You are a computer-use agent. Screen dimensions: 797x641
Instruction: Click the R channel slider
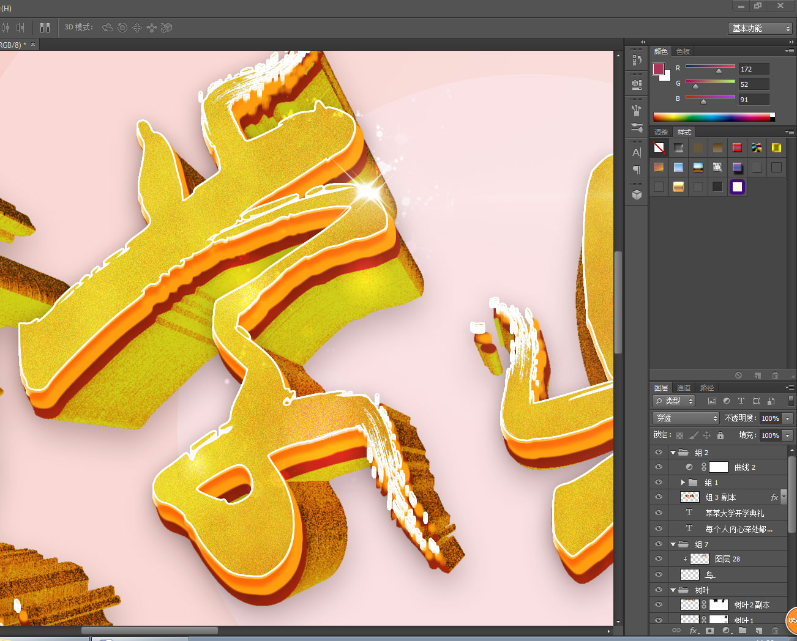[x=710, y=68]
